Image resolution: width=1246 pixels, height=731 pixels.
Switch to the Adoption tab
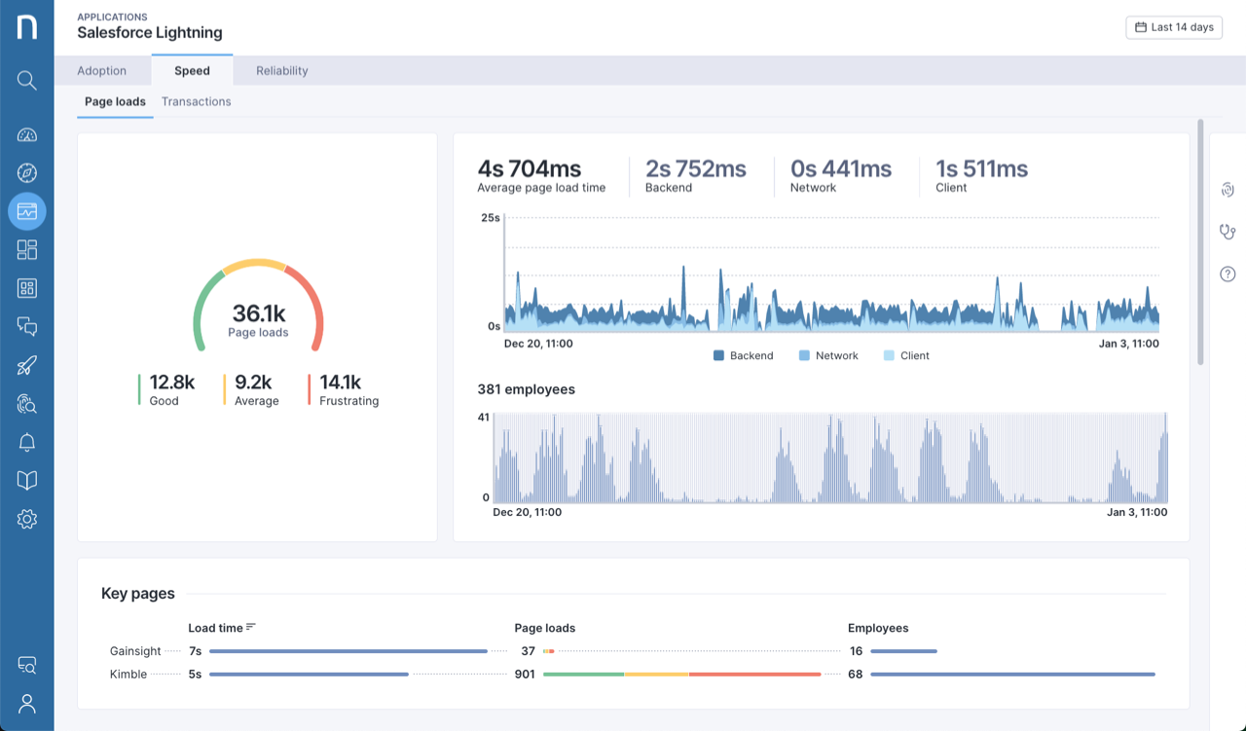[102, 71]
